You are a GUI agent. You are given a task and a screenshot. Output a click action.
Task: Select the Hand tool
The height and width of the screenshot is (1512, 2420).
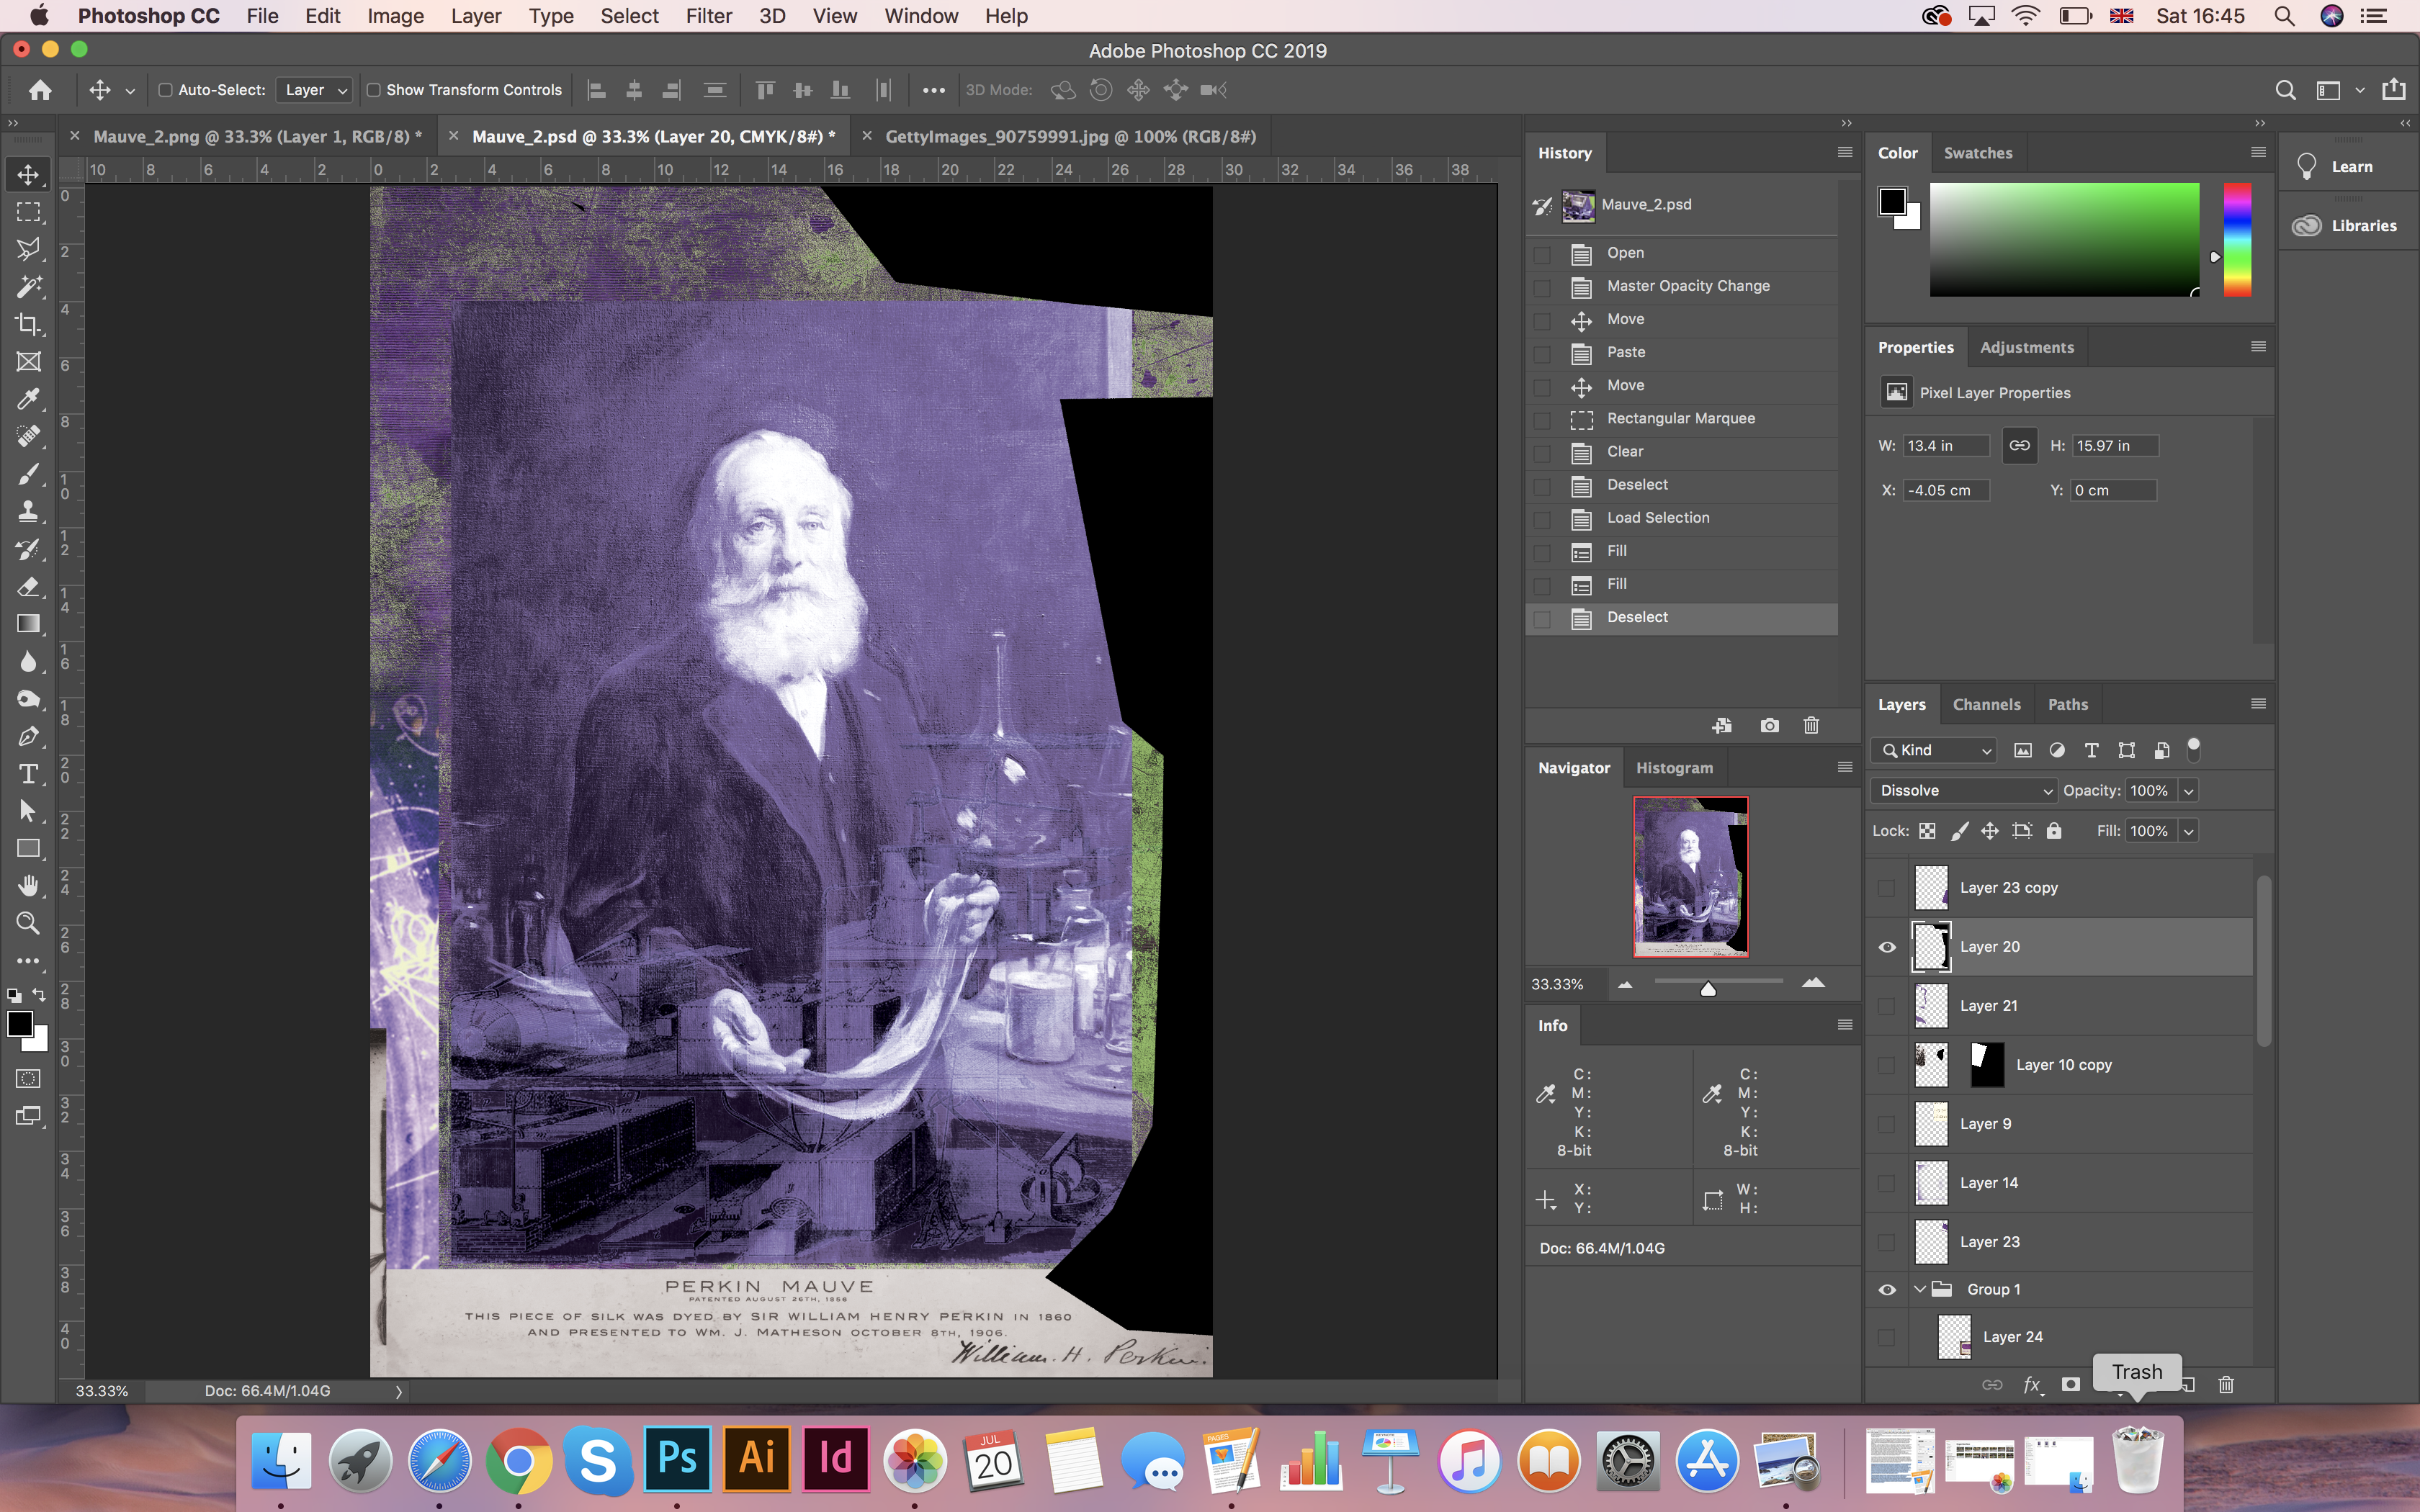(x=28, y=886)
